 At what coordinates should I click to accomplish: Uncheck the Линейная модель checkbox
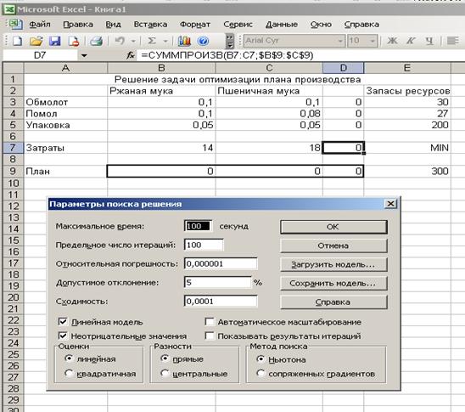tap(63, 322)
